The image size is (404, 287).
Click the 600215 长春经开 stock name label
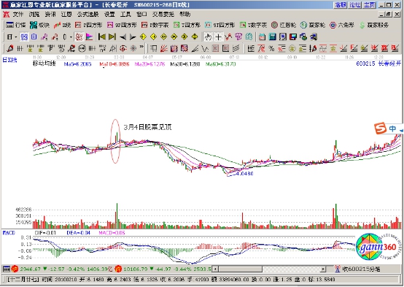[378, 64]
